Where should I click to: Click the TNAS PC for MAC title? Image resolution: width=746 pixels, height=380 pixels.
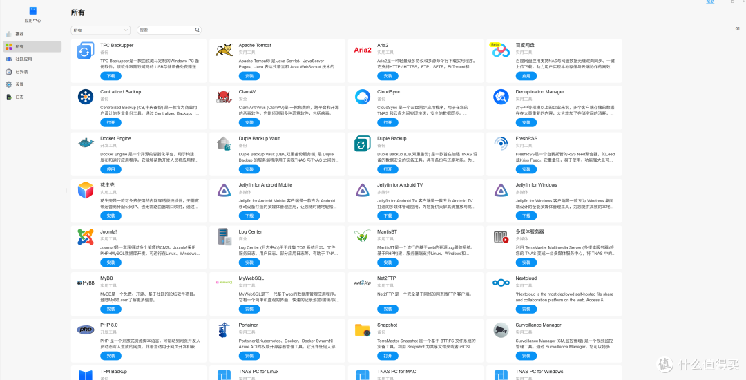pos(396,372)
